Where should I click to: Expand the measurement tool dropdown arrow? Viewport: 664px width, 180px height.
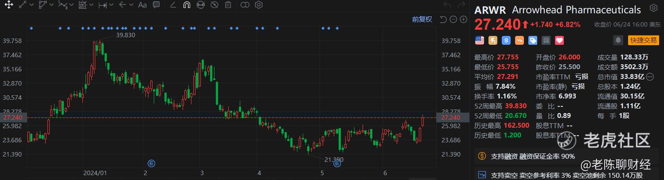[x=92, y=5]
